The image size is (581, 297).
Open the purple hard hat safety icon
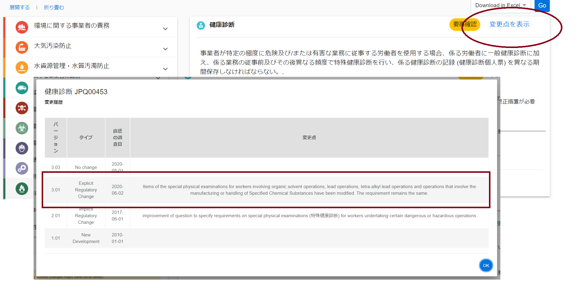point(22,148)
